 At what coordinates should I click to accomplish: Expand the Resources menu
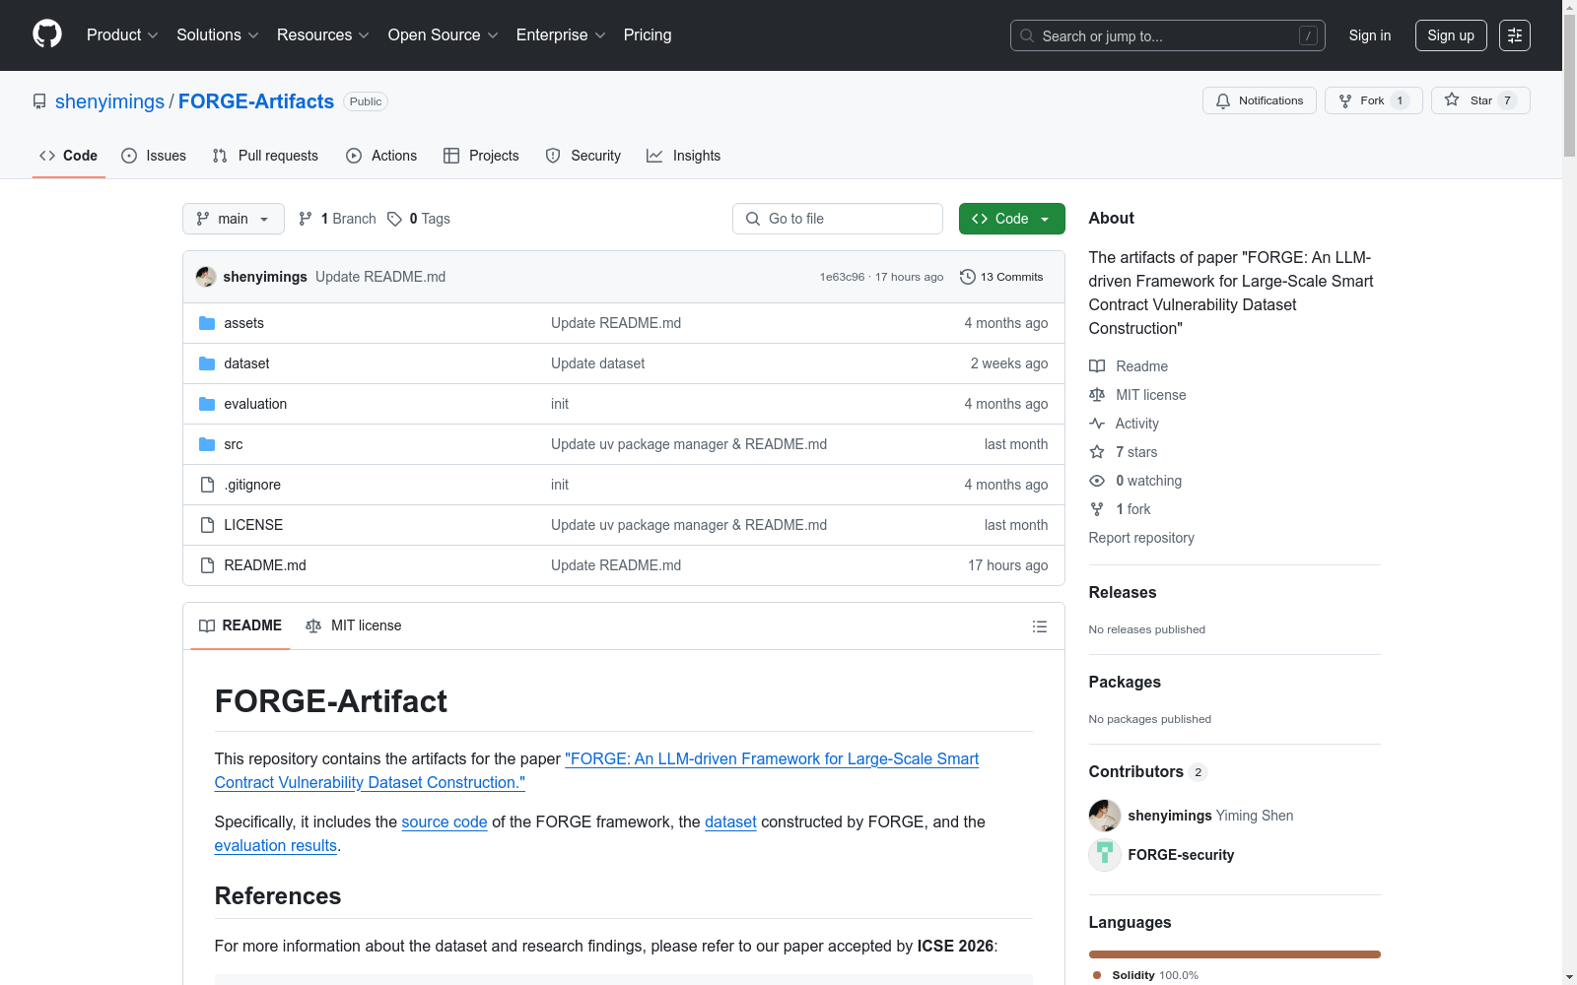[x=323, y=34]
